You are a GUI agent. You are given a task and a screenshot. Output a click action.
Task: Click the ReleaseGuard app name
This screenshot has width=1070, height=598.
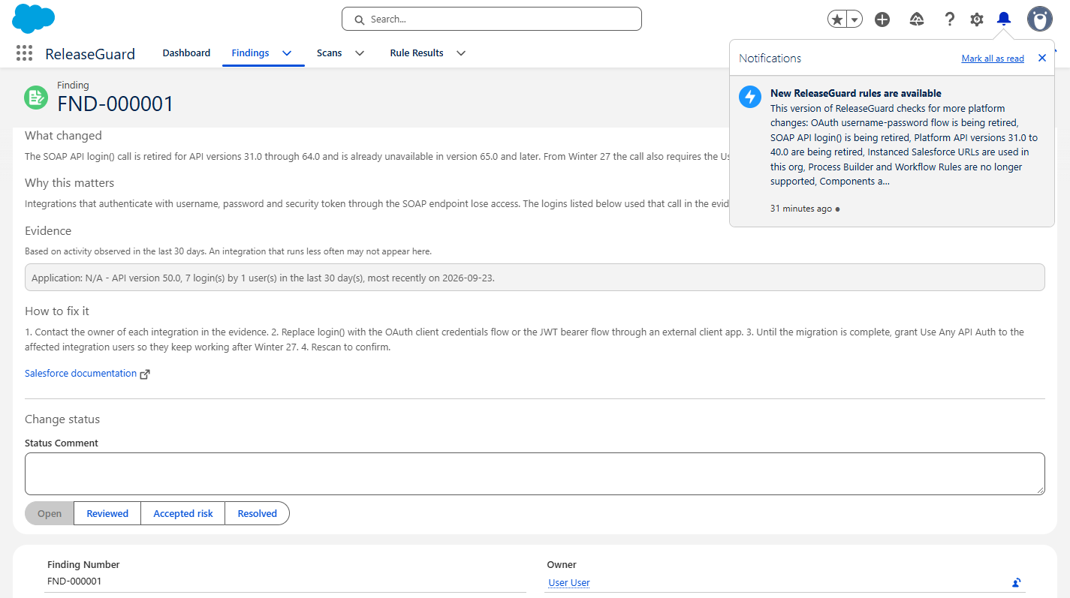(90, 54)
